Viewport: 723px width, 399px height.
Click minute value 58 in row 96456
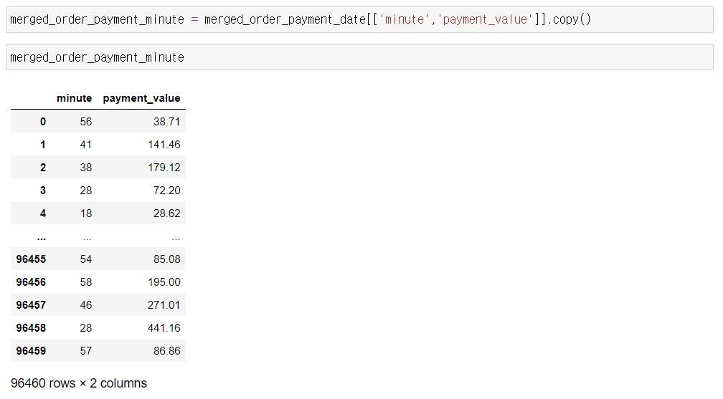86,282
